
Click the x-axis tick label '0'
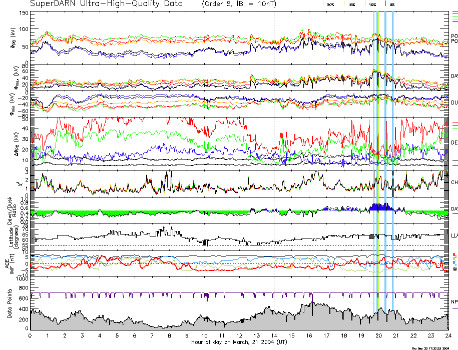click(x=30, y=335)
